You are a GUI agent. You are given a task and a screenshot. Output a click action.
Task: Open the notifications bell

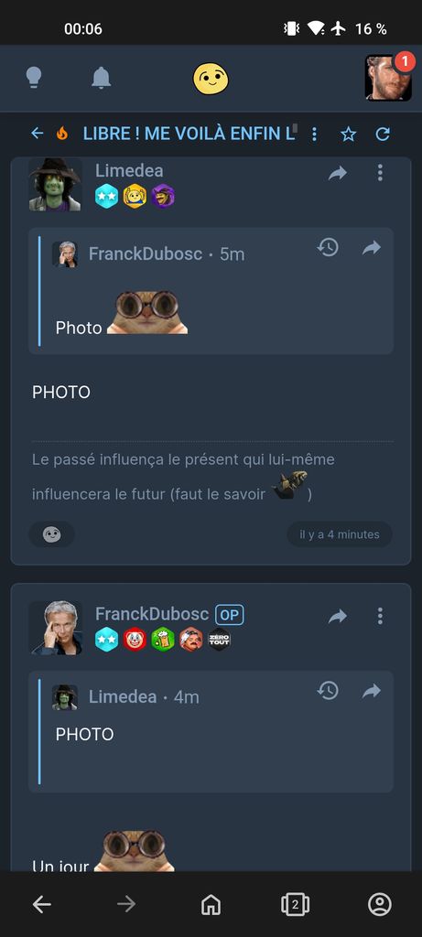point(101,78)
